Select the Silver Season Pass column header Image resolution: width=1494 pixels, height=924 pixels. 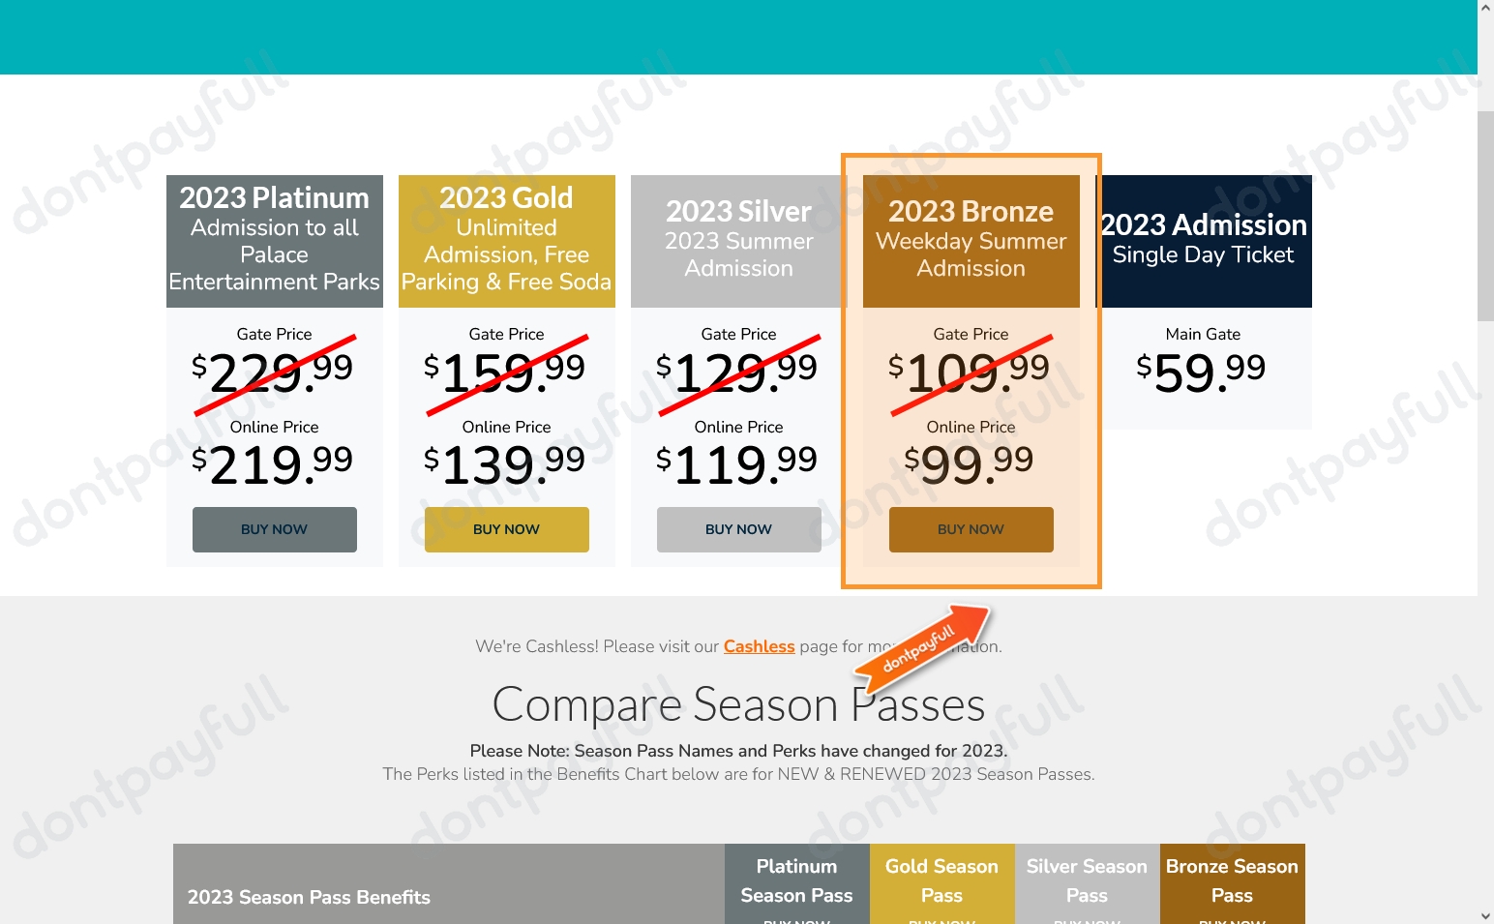(1087, 880)
